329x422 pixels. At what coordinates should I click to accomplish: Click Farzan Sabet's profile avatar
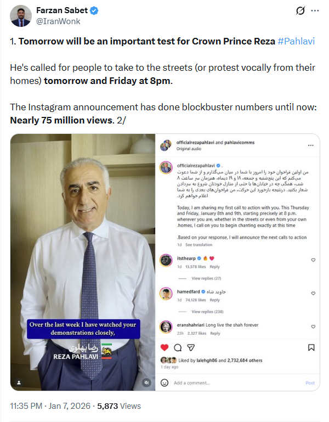click(x=21, y=16)
